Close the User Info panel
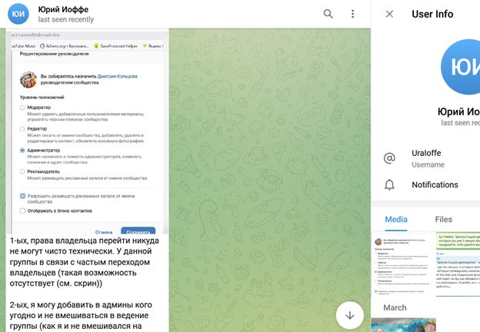The image size is (480, 332). 389,14
